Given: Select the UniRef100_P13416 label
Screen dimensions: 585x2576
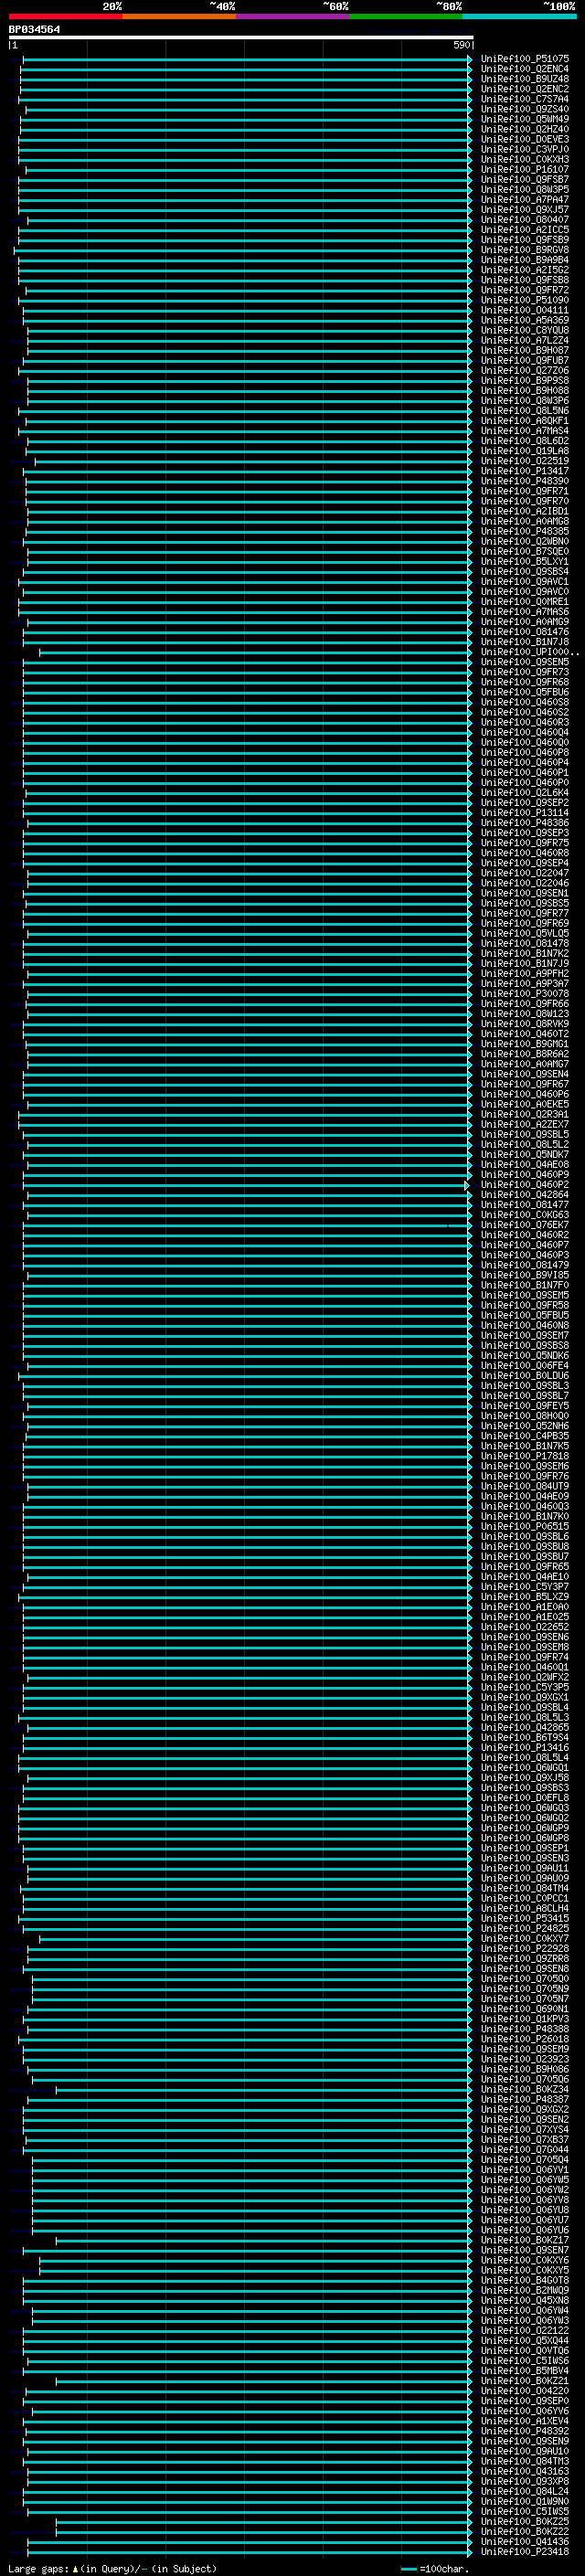Looking at the screenshot, I should [x=524, y=1747].
